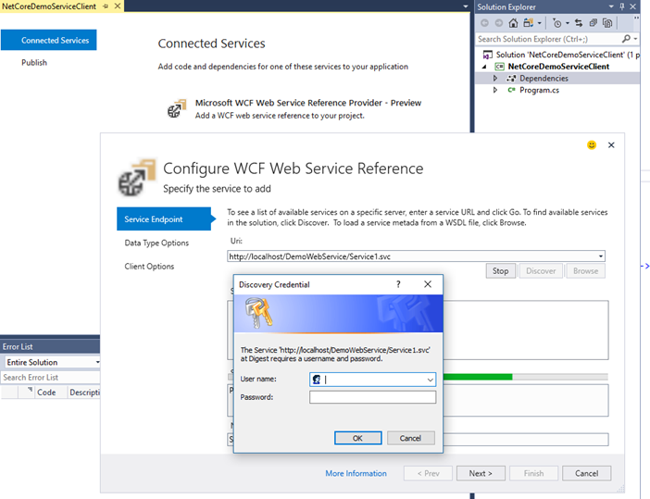Click the auto-hide pin icon in Solution Explorer
The height and width of the screenshot is (499, 650).
(x=623, y=6)
